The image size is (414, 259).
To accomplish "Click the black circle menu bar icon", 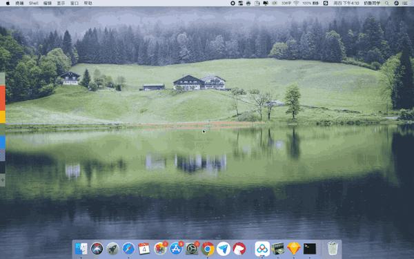I will tap(233, 3).
